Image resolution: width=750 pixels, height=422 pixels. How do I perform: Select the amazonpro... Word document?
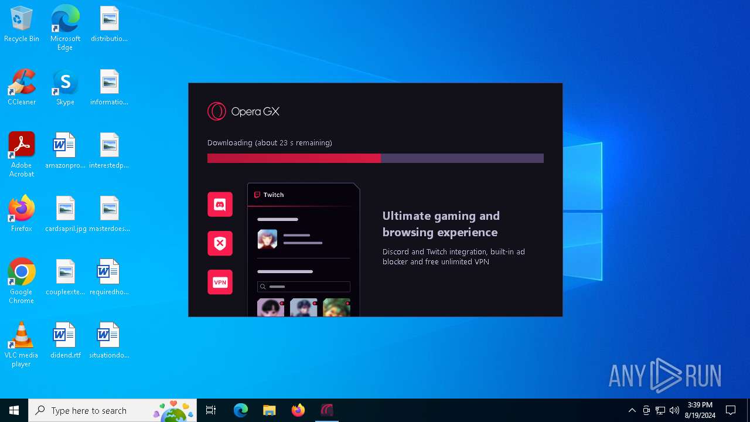[x=65, y=151]
